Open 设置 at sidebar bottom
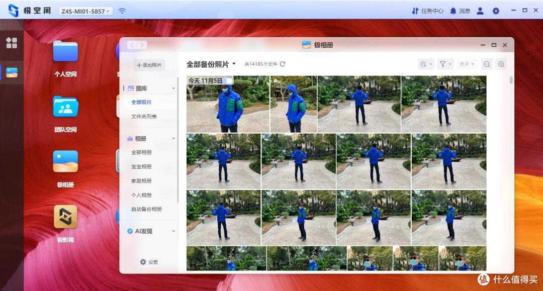The width and height of the screenshot is (543, 291). tap(149, 262)
